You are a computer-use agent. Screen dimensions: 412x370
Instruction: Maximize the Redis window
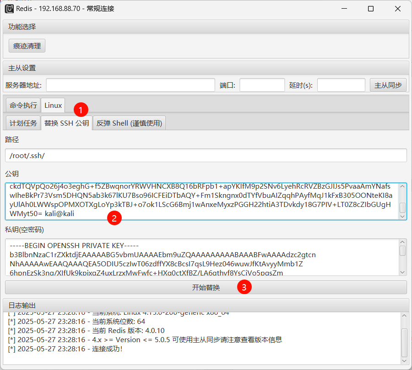[371, 9]
